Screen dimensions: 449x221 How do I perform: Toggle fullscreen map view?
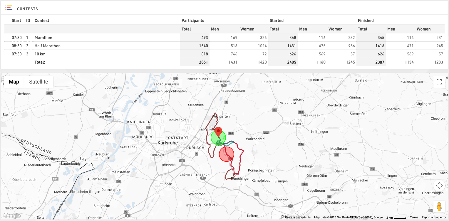439,82
